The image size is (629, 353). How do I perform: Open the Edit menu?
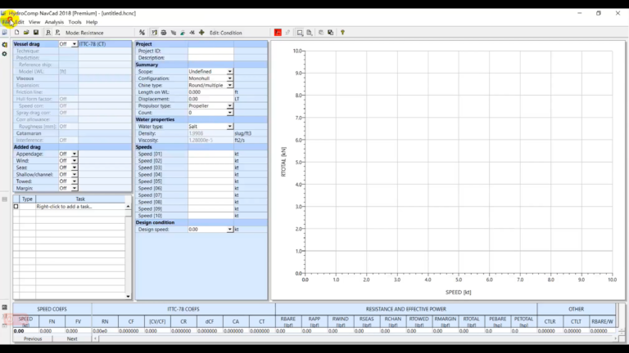pos(20,22)
